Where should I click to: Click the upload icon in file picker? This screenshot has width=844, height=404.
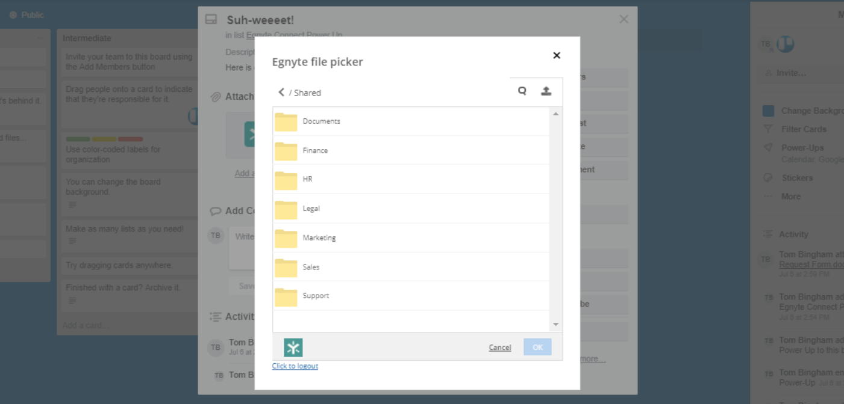click(x=546, y=91)
